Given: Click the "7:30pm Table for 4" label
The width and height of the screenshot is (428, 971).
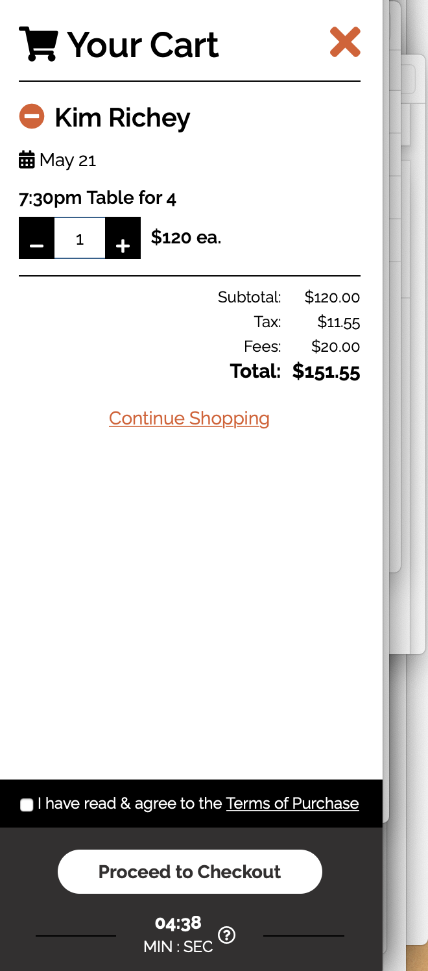Looking at the screenshot, I should [x=97, y=197].
